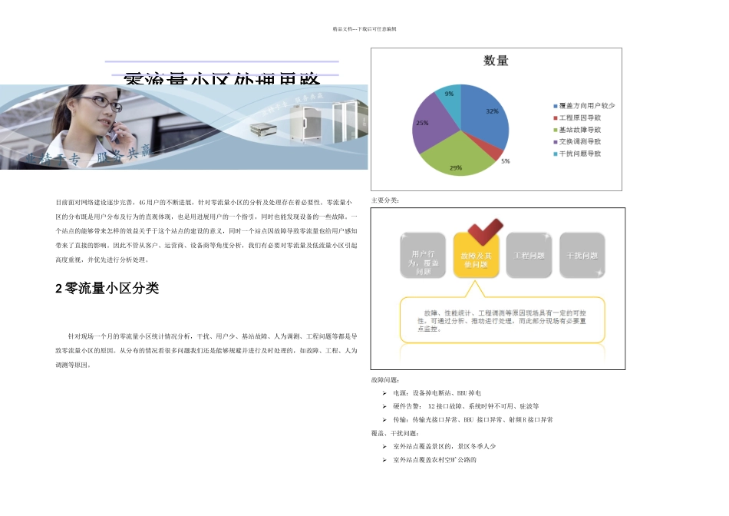Select the purple legend swatch for 交换调测导致
Screen dimensions: 729x516
coord(555,142)
